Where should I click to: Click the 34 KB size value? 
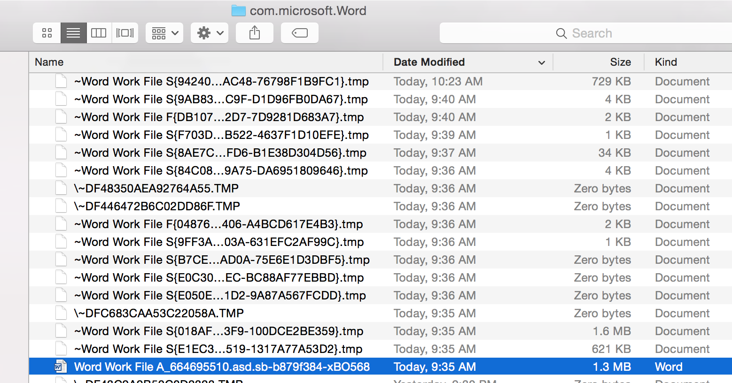(615, 153)
